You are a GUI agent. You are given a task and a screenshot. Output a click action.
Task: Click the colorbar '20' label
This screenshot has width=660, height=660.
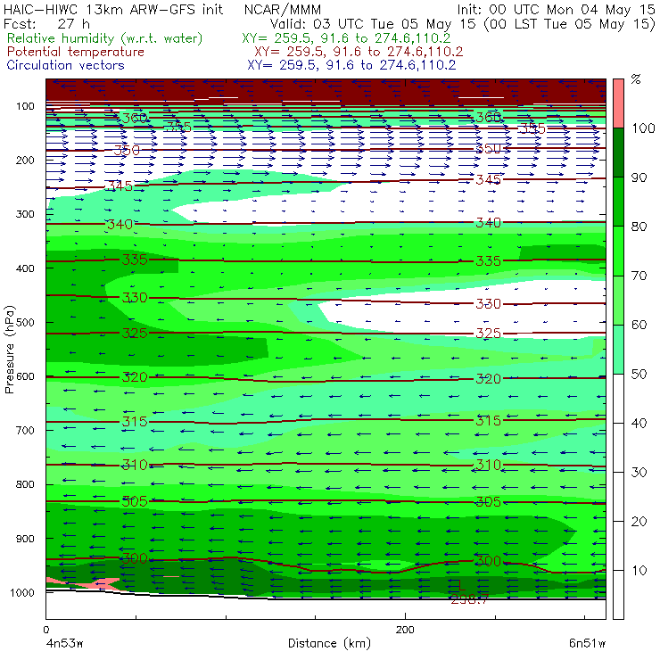point(639,522)
